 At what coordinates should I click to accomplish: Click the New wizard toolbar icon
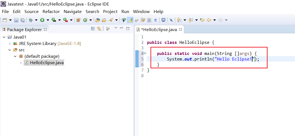tap(5, 20)
